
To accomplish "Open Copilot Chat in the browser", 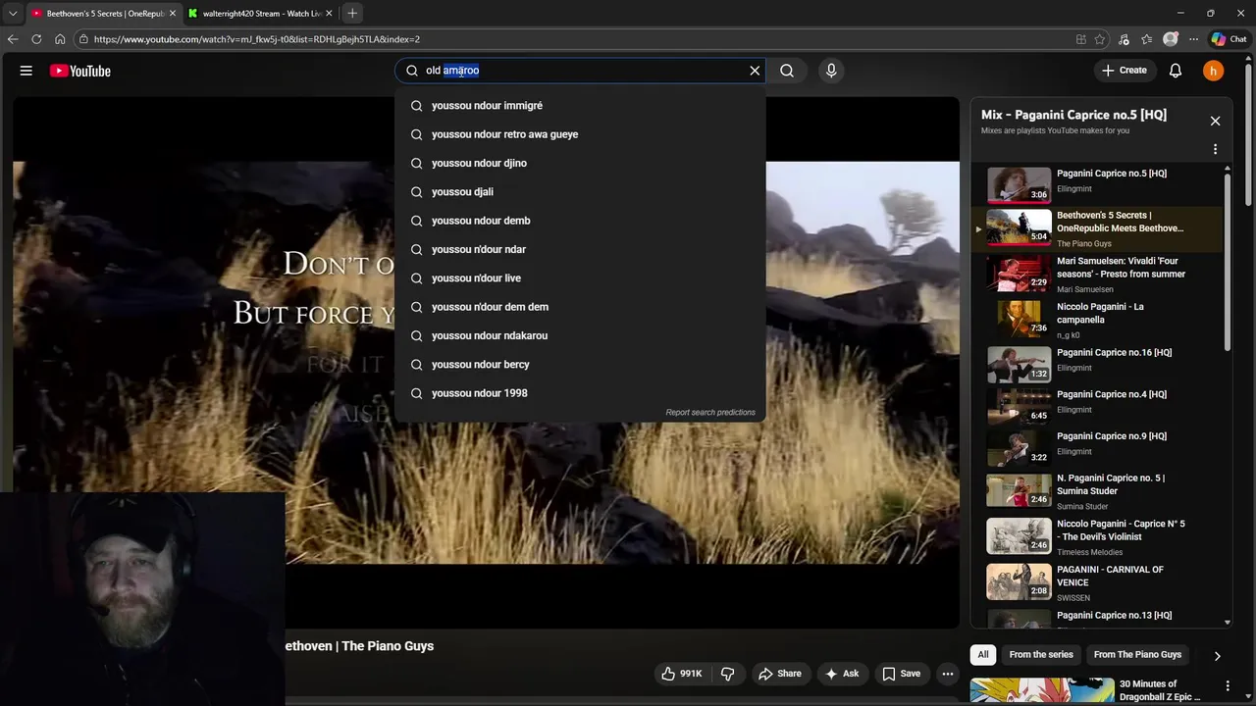I will point(1229,39).
